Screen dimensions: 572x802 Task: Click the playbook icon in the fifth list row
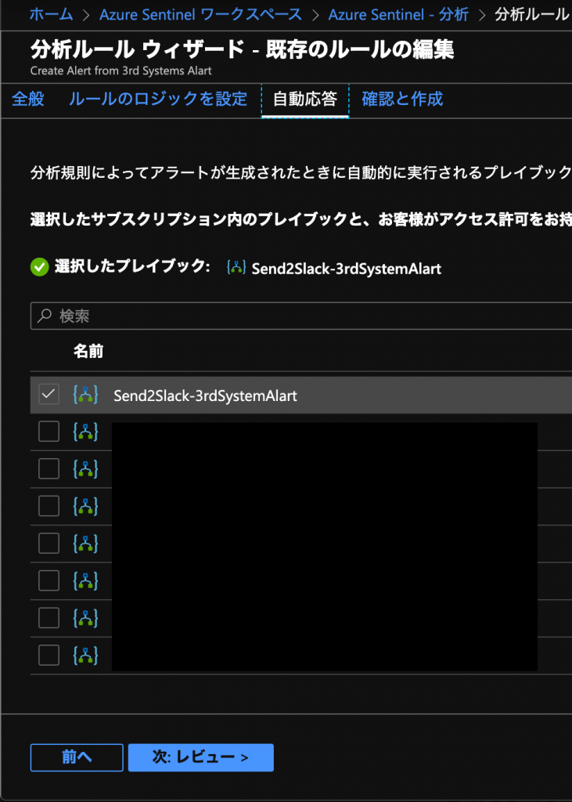pos(85,544)
